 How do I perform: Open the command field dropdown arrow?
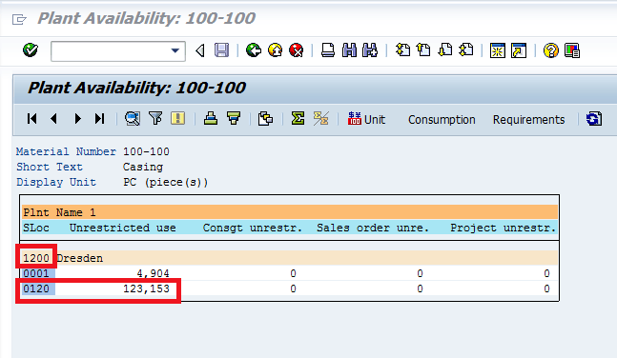click(175, 50)
